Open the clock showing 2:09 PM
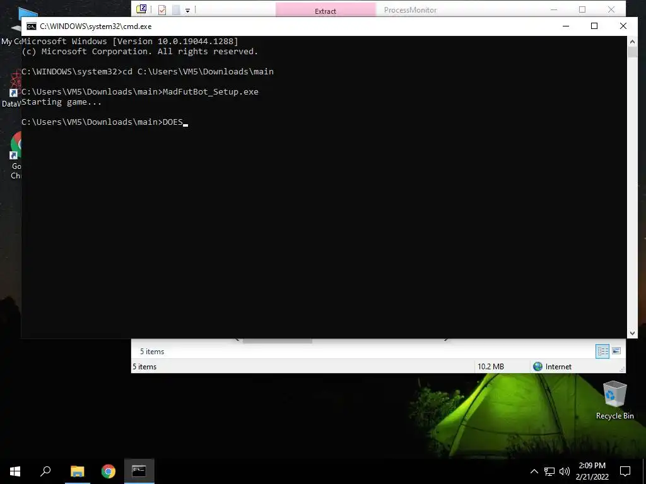This screenshot has width=646, height=484. coord(592,471)
